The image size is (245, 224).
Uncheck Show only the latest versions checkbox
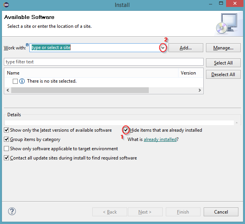click(6, 130)
